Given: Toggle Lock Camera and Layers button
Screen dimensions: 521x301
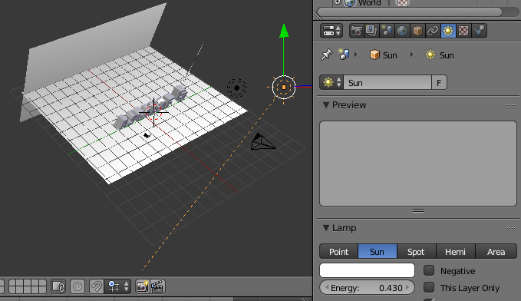Looking at the screenshot, I should tap(58, 286).
